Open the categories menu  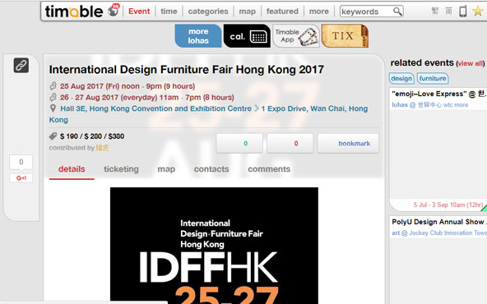pyautogui.click(x=208, y=12)
